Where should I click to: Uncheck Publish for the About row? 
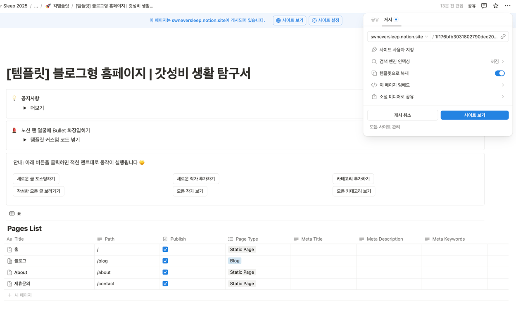165,272
